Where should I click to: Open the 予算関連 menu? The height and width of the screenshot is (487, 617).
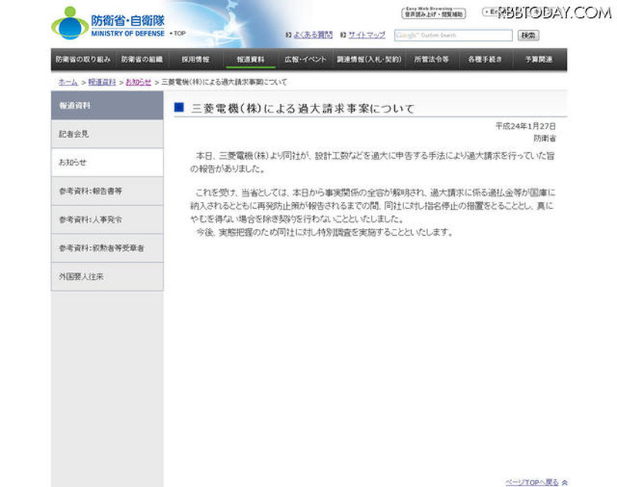pyautogui.click(x=539, y=59)
